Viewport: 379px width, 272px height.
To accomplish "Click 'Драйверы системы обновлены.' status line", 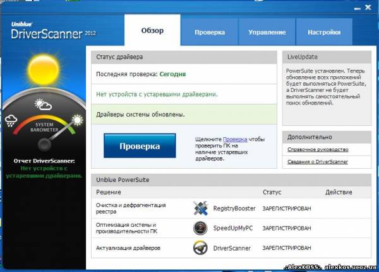I will (x=140, y=115).
